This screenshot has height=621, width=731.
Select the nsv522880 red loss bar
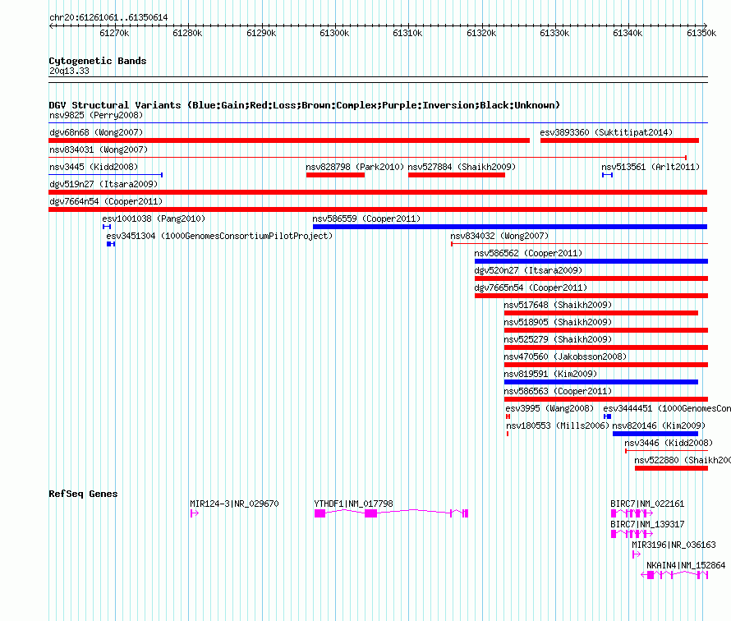click(671, 468)
